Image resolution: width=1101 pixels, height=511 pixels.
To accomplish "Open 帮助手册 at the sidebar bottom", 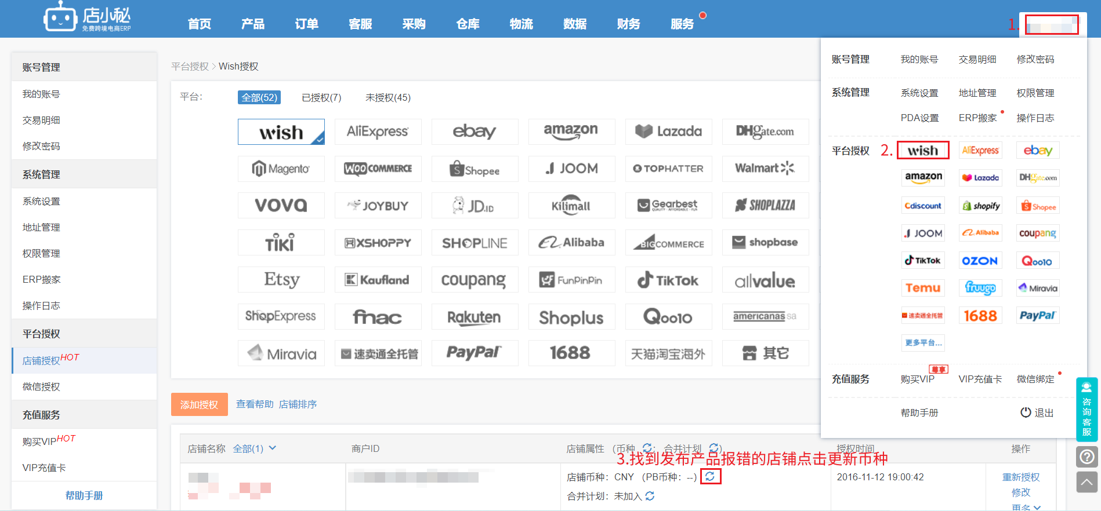I will pyautogui.click(x=84, y=495).
